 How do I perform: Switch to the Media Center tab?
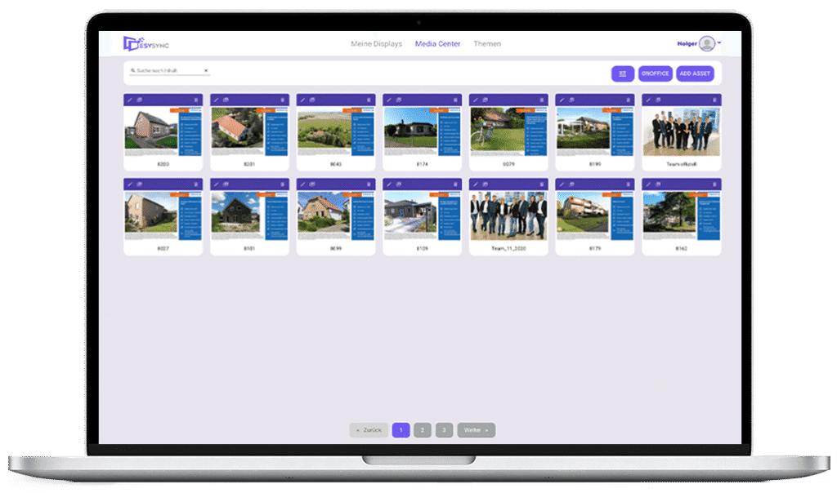tap(438, 44)
